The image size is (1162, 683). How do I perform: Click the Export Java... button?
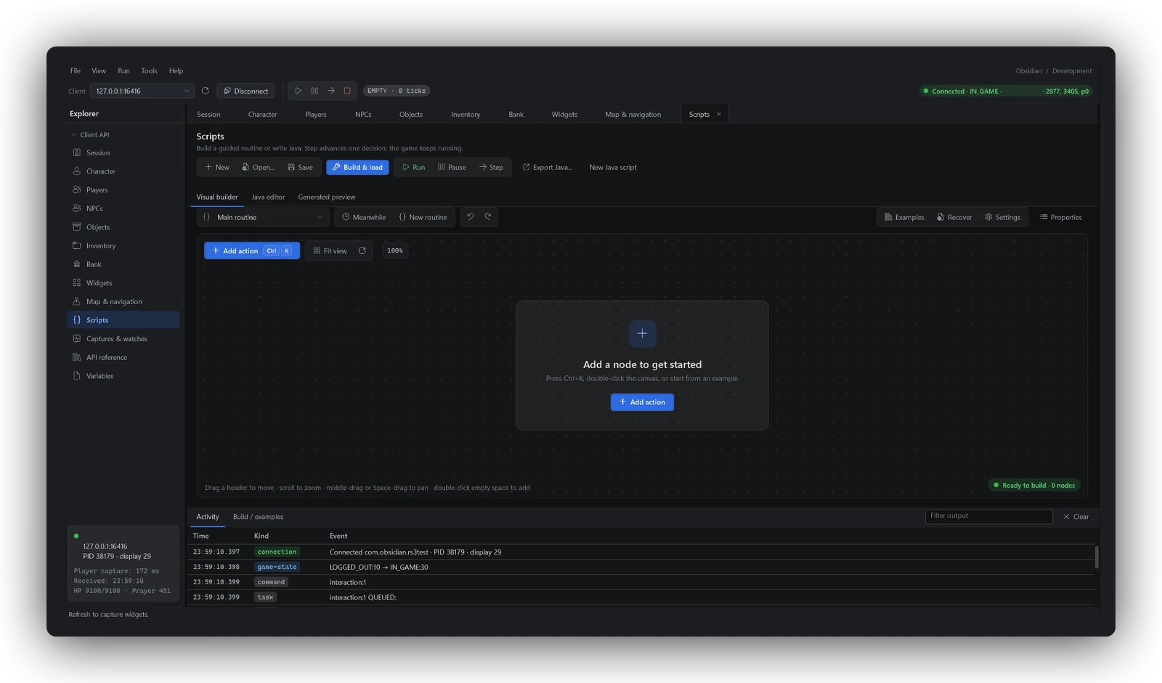(548, 167)
